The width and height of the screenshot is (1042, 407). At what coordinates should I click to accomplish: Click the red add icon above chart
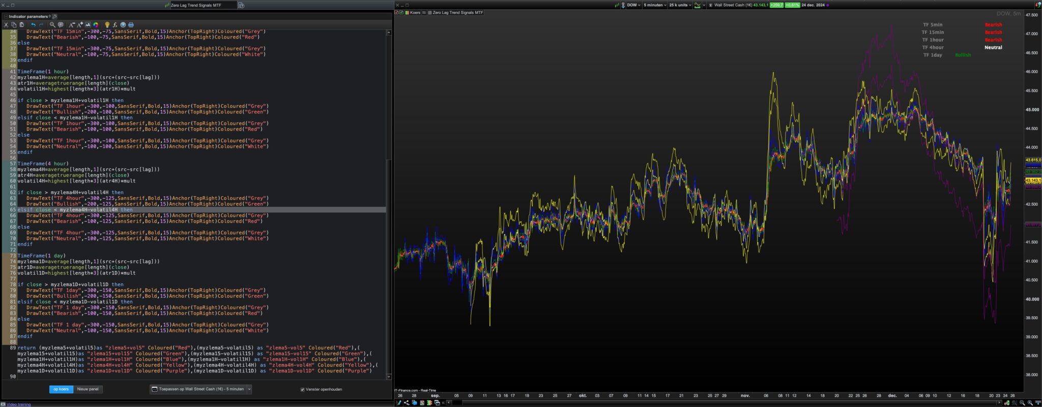coord(397,13)
